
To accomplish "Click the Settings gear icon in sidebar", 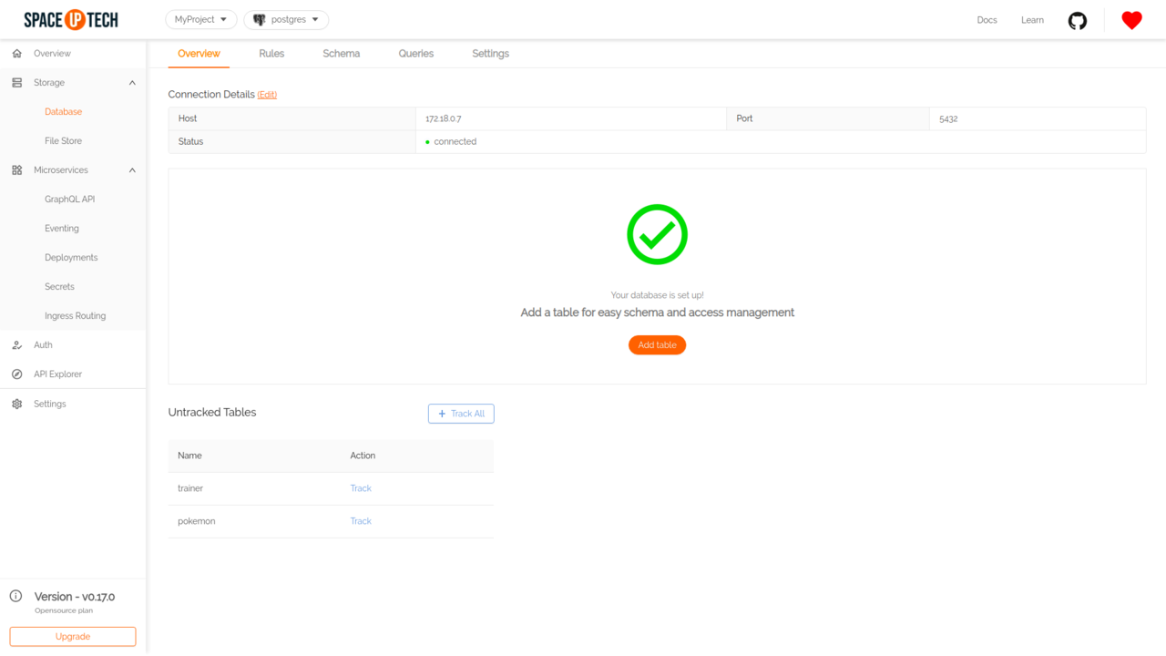I will tap(16, 404).
